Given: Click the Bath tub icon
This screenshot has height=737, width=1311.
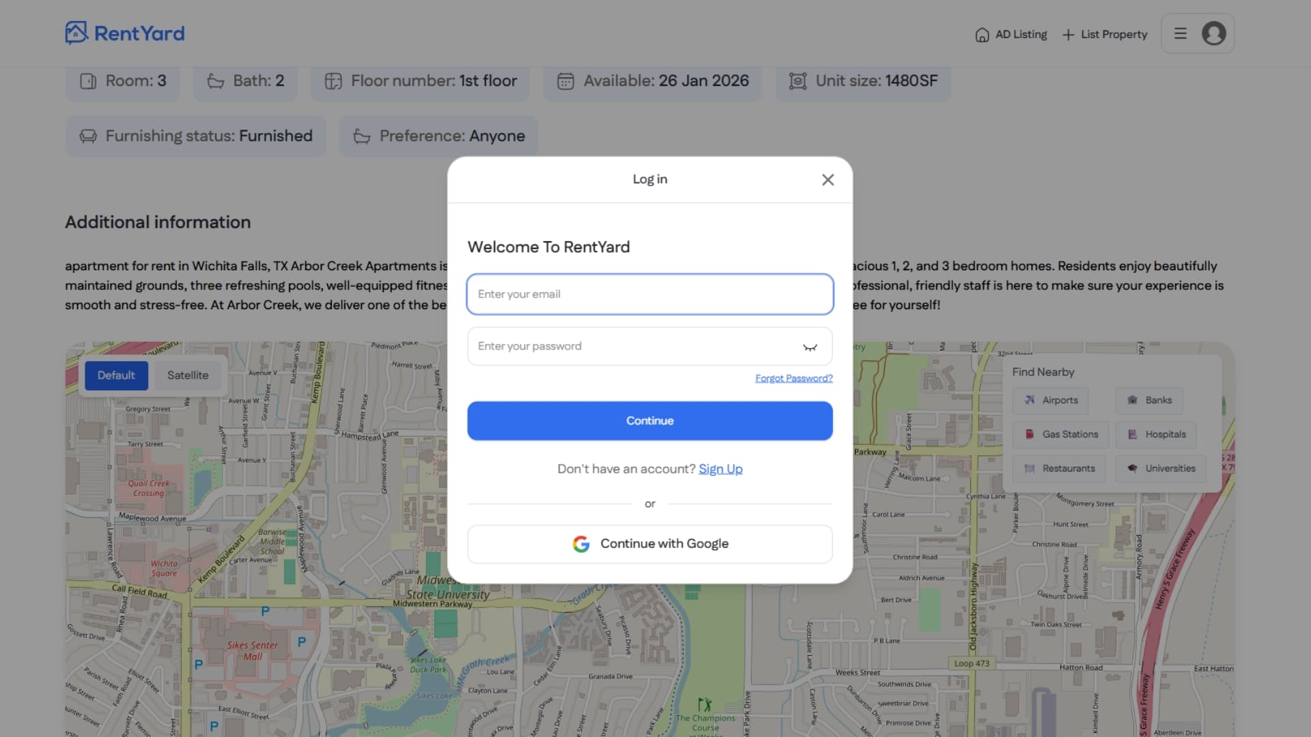Looking at the screenshot, I should point(216,81).
